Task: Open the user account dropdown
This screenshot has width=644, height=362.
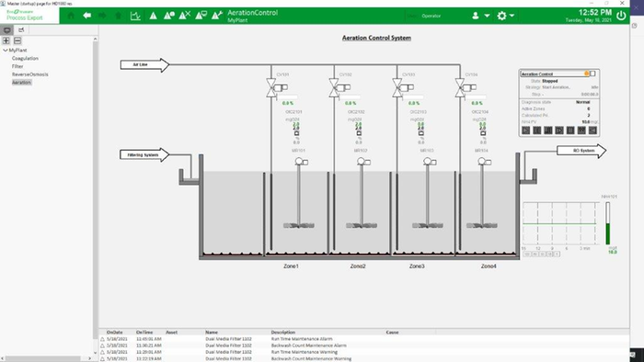Action: [480, 16]
